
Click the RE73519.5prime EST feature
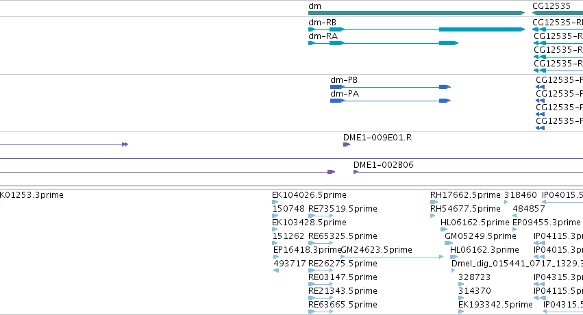click(321, 216)
